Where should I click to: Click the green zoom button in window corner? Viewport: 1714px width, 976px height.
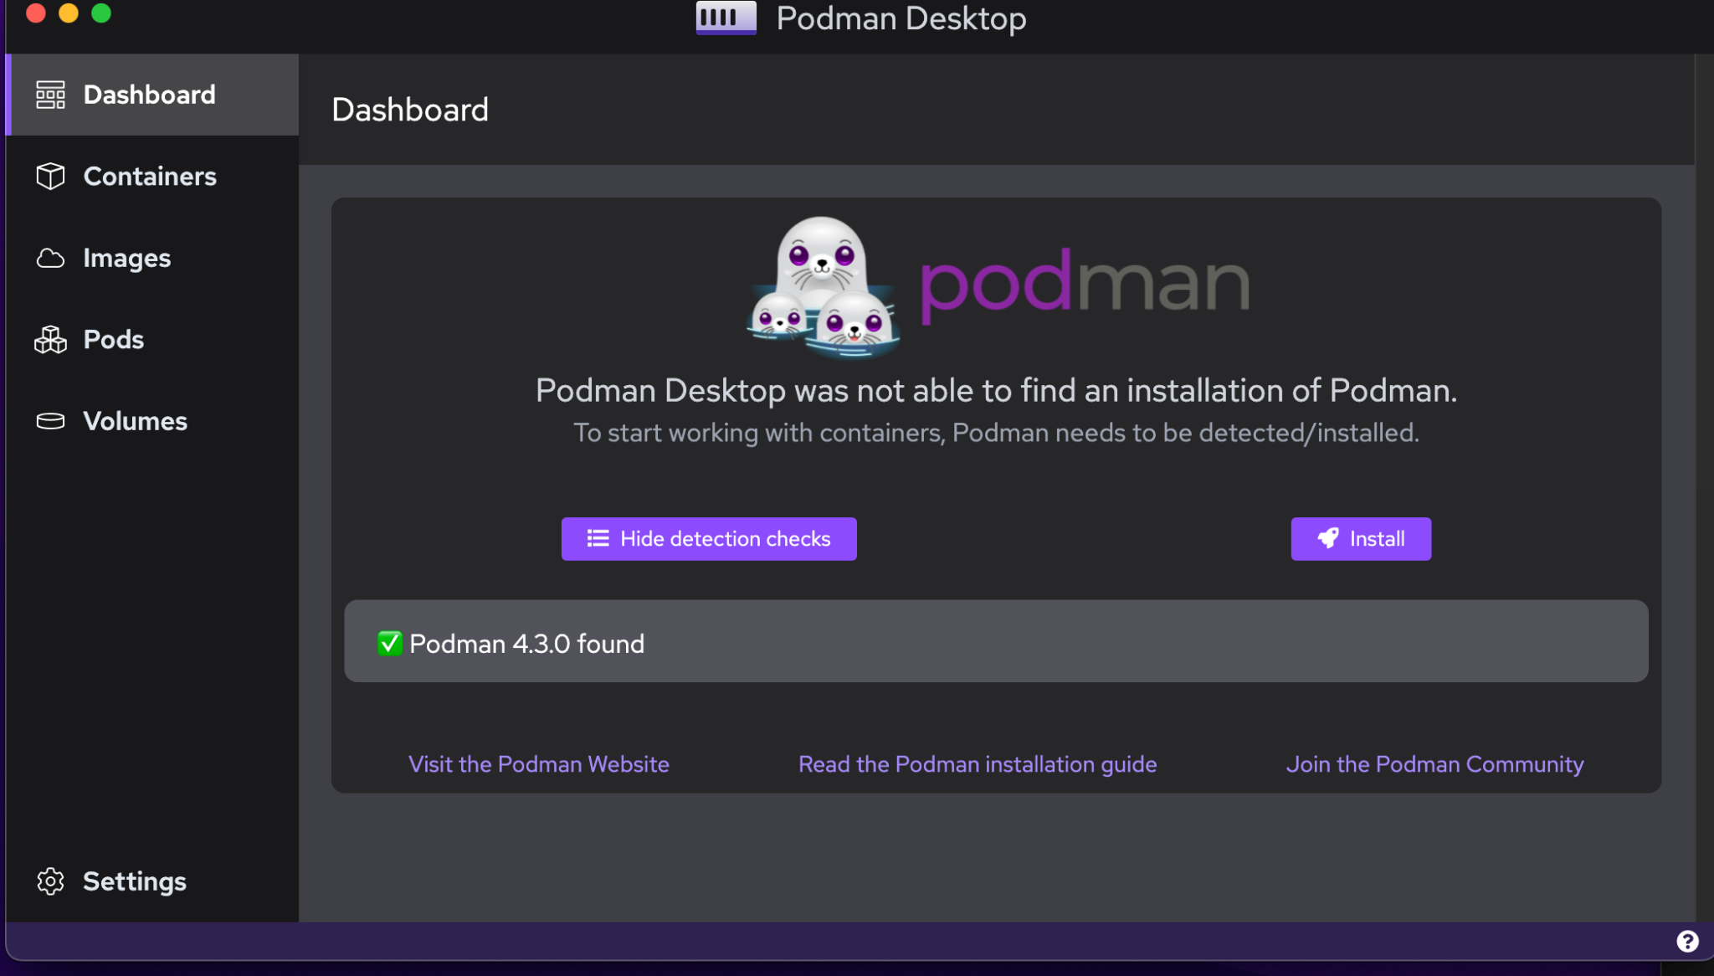point(102,13)
